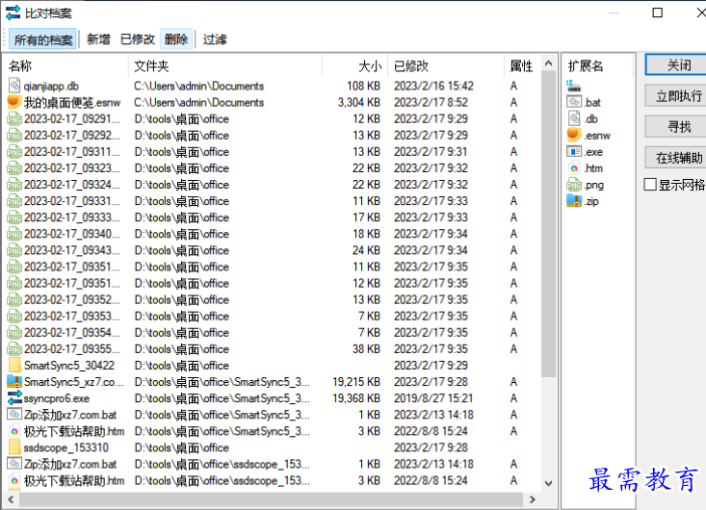Select the ssyncpro6.exe sync icon
This screenshot has width=706, height=510.
click(x=14, y=398)
